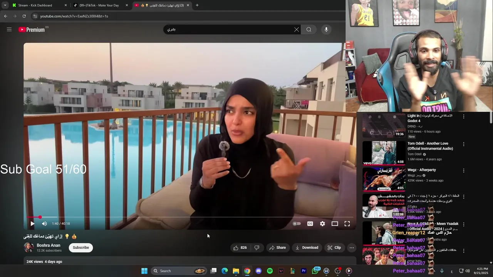
Task: Start voice search with microphone icon
Action: click(x=326, y=29)
